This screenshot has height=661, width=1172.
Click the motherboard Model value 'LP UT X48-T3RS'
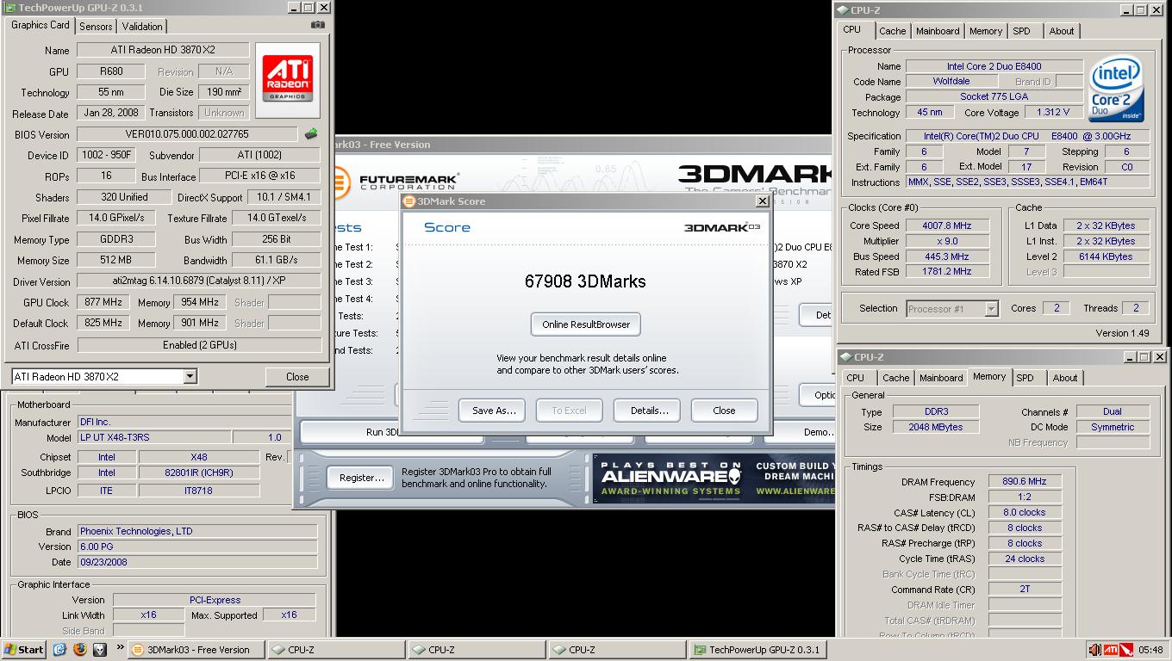(154, 437)
